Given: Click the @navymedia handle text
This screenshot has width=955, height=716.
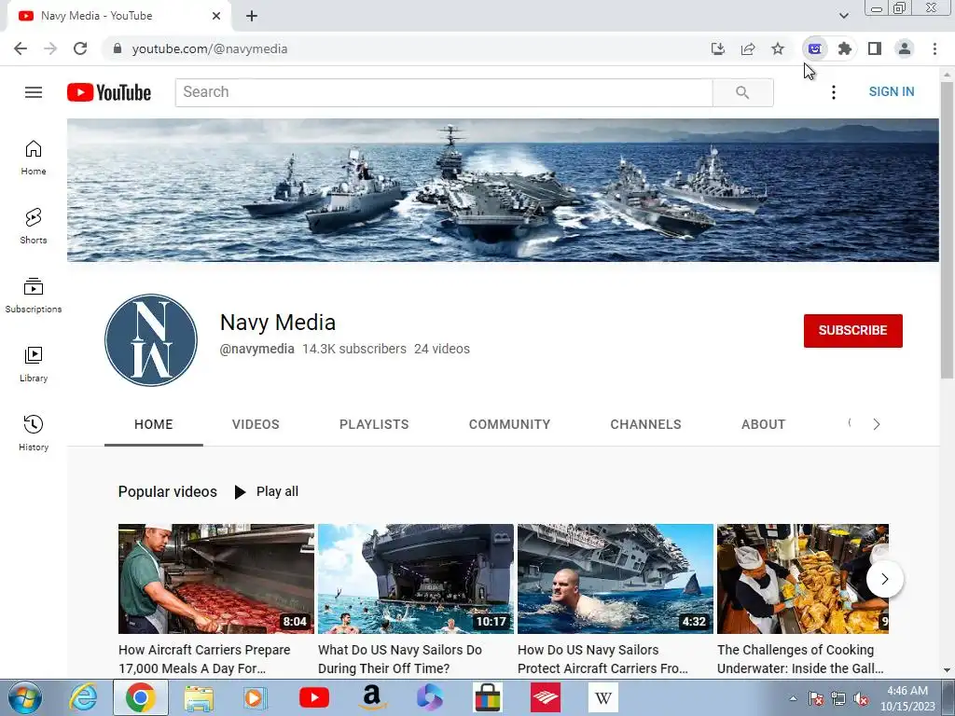Looking at the screenshot, I should (x=257, y=349).
